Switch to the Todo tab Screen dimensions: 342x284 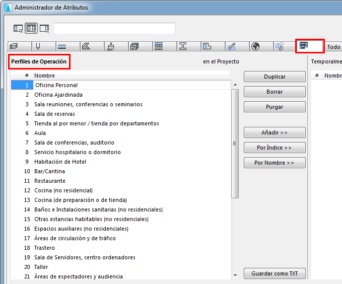coord(333,47)
